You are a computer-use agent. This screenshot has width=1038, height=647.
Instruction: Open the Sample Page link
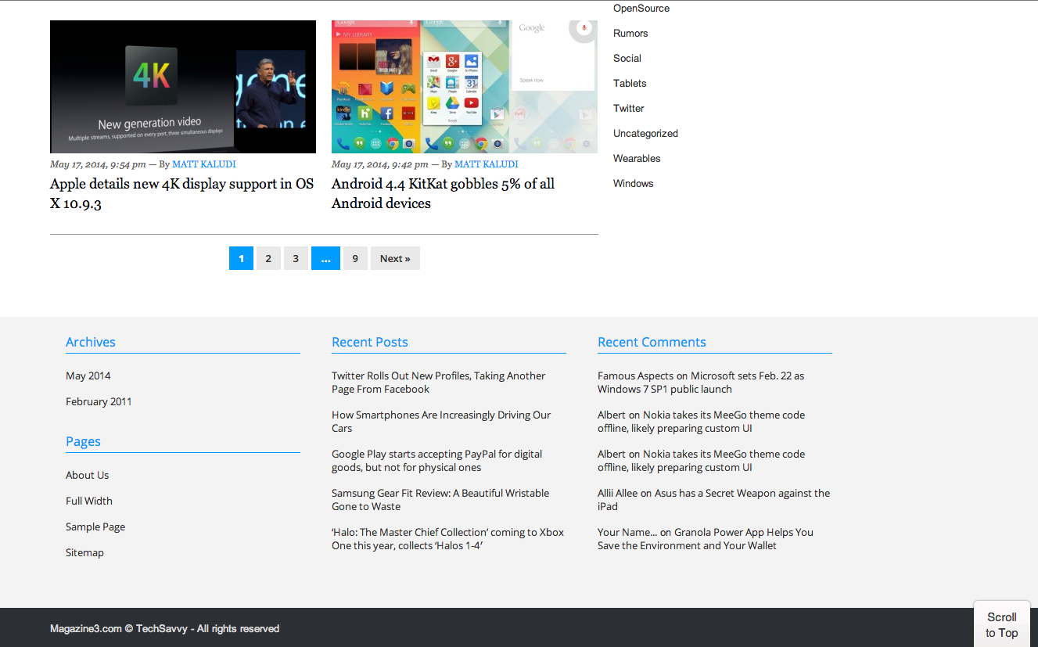(95, 527)
